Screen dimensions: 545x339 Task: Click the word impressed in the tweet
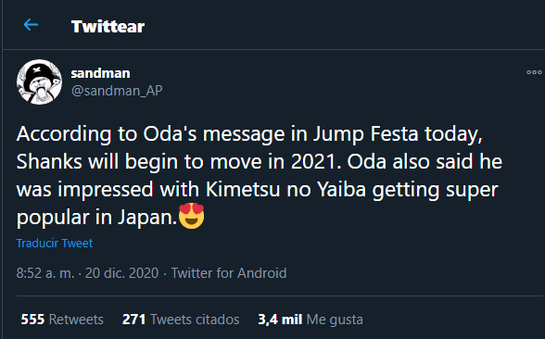pos(106,190)
